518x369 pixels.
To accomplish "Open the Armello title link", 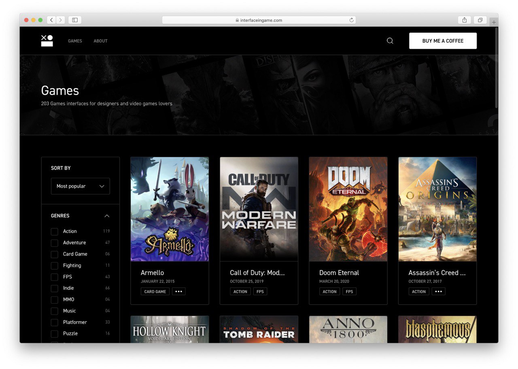I will (152, 273).
